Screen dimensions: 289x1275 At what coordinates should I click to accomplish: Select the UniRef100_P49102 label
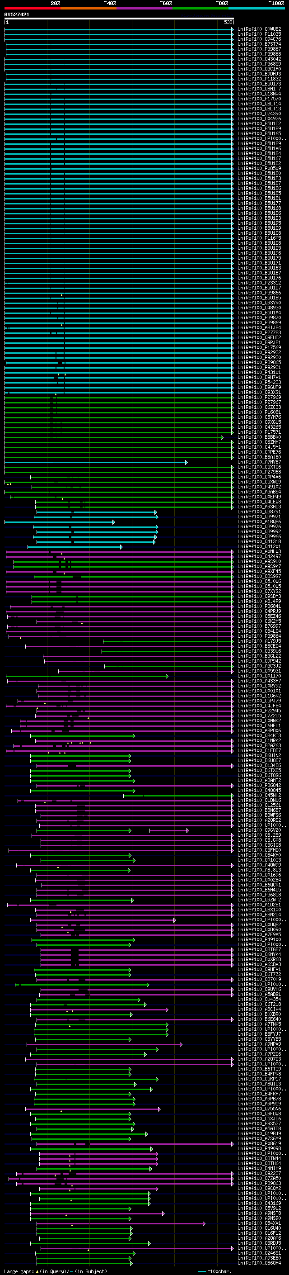coord(259,487)
